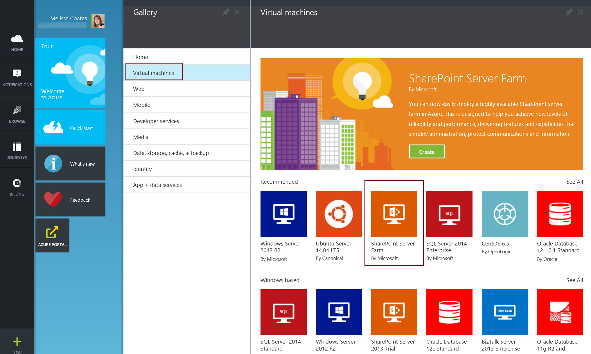Screen dimensions: 591x354
Task: Open Journeys icon in sidebar
Action: (x=17, y=147)
